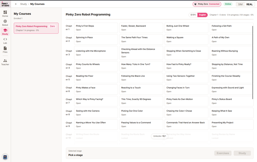
Task: Click the disabled Study button at bottom
Action: [242, 153]
